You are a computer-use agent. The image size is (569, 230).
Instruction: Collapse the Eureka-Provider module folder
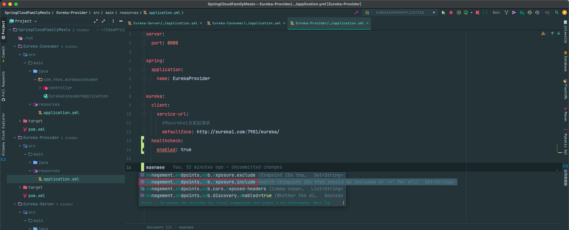point(15,138)
